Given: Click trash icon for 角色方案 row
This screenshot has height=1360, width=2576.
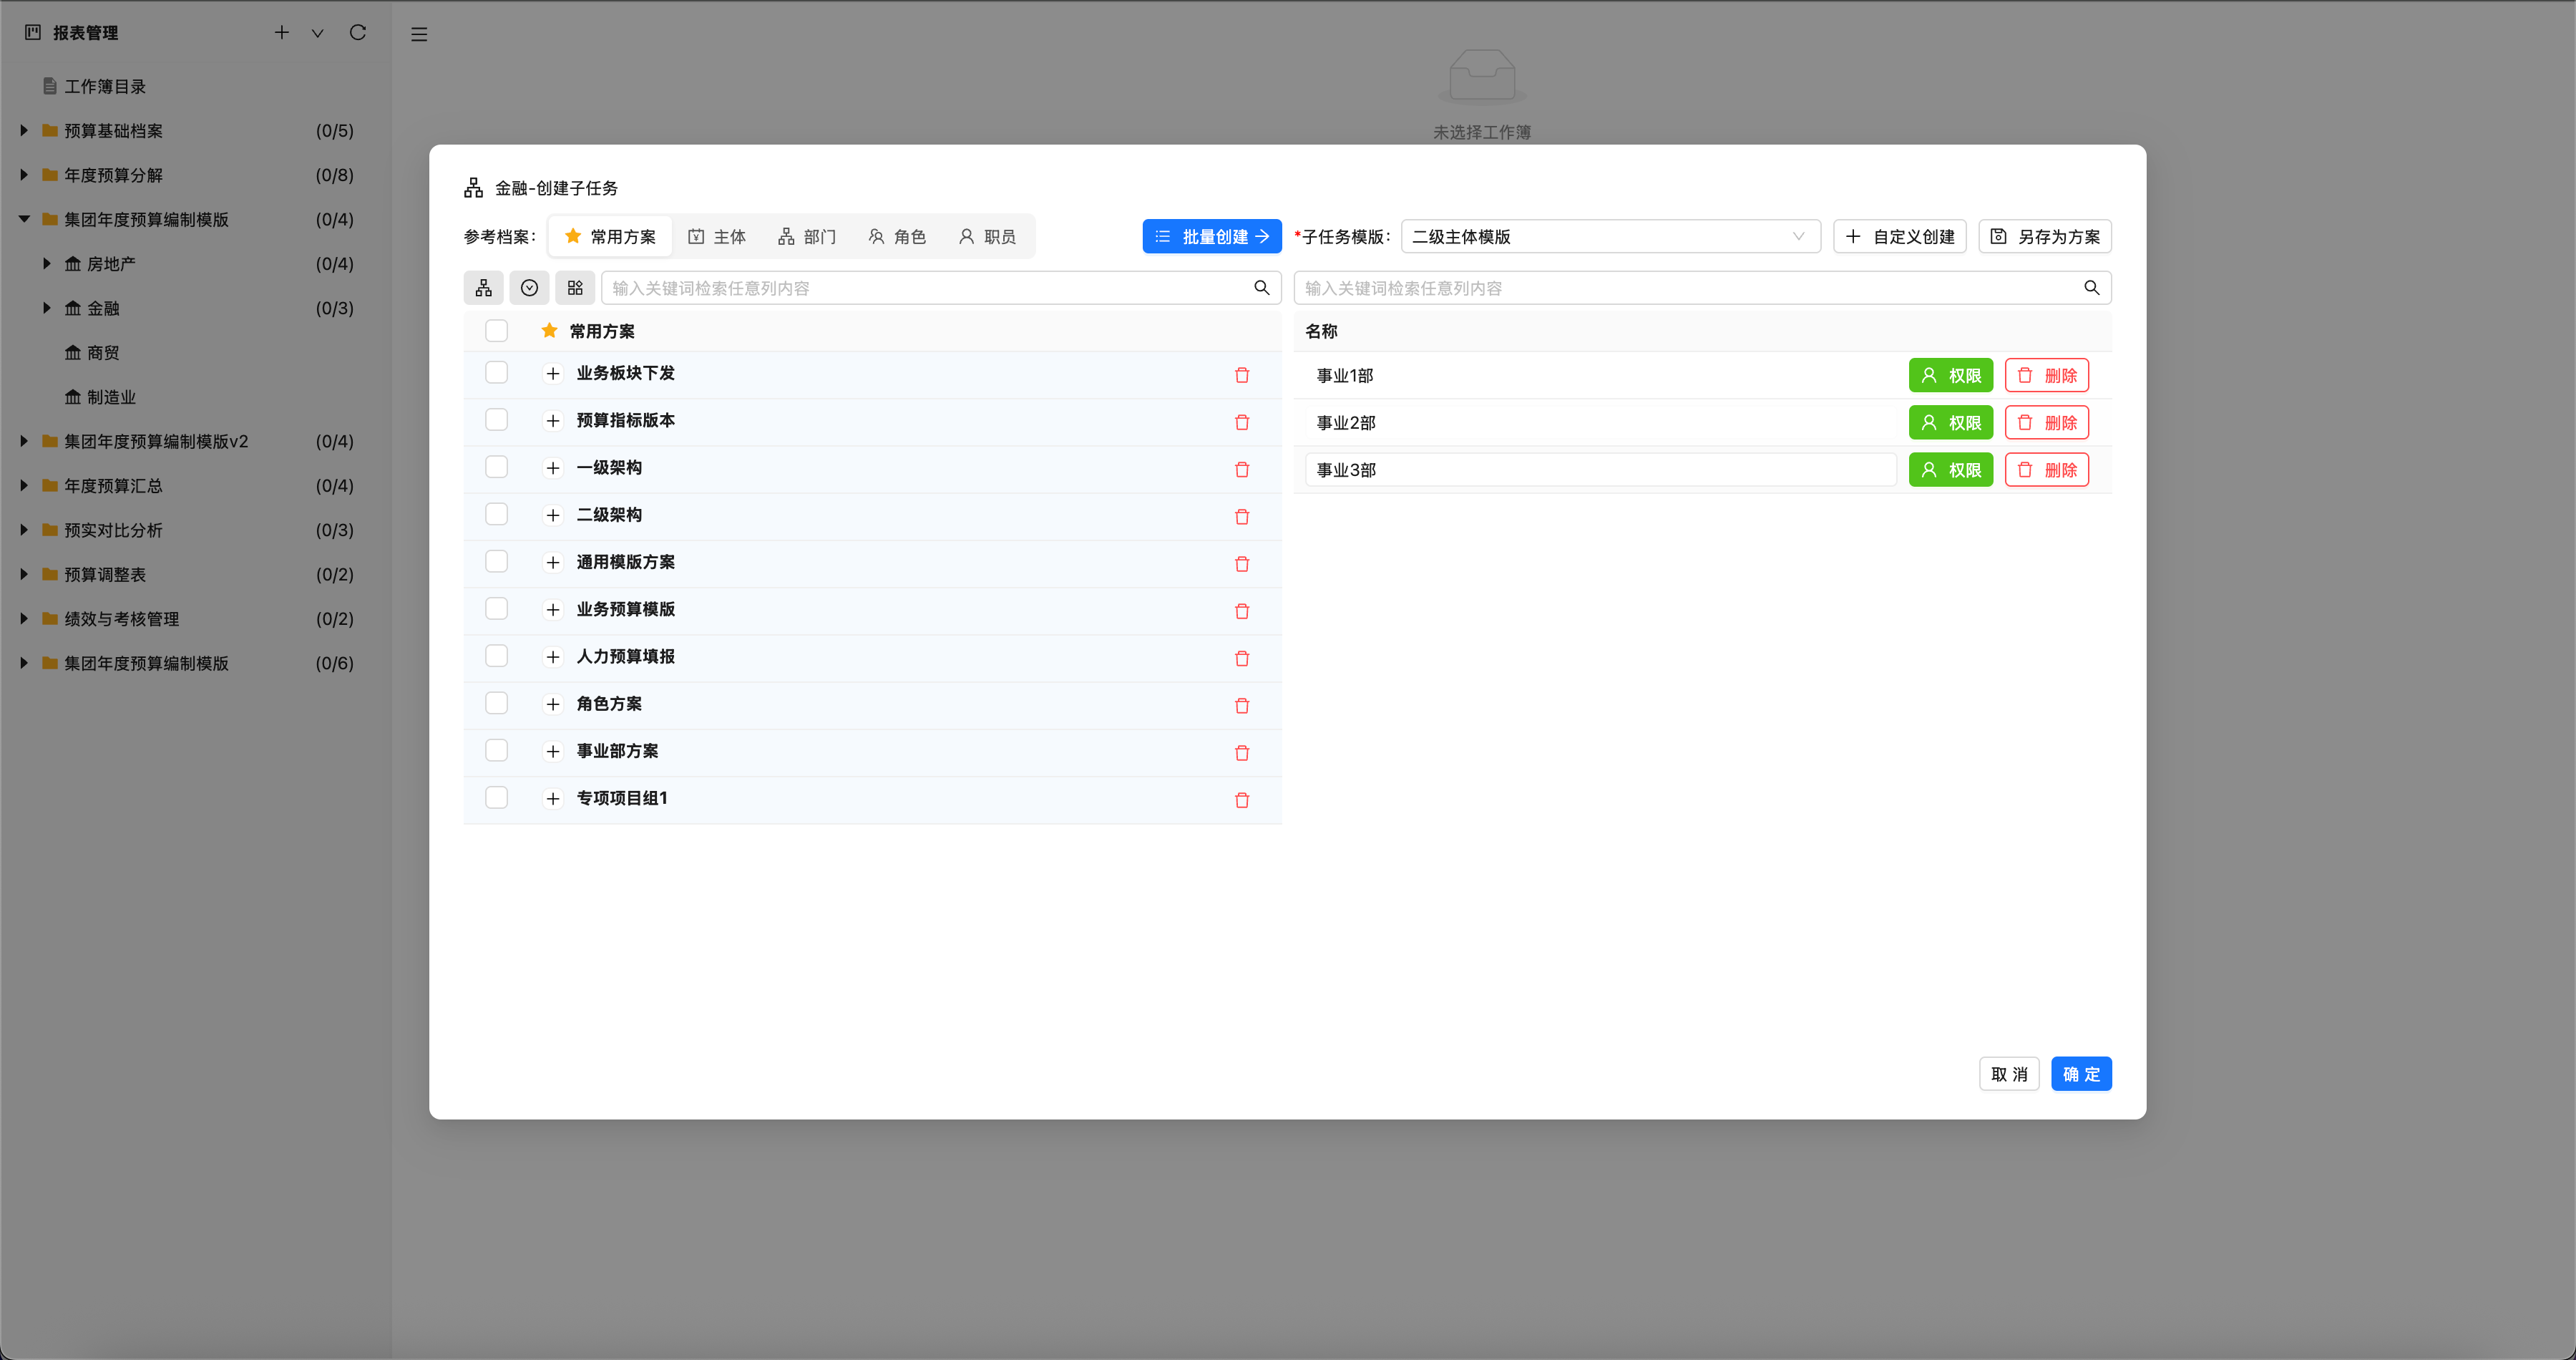Looking at the screenshot, I should (1242, 706).
